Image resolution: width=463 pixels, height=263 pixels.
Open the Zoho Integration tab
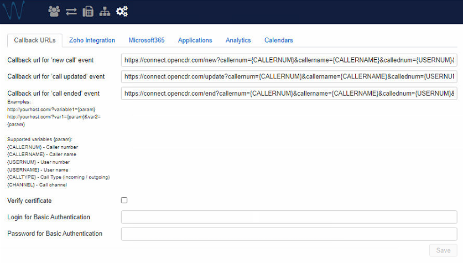click(92, 40)
